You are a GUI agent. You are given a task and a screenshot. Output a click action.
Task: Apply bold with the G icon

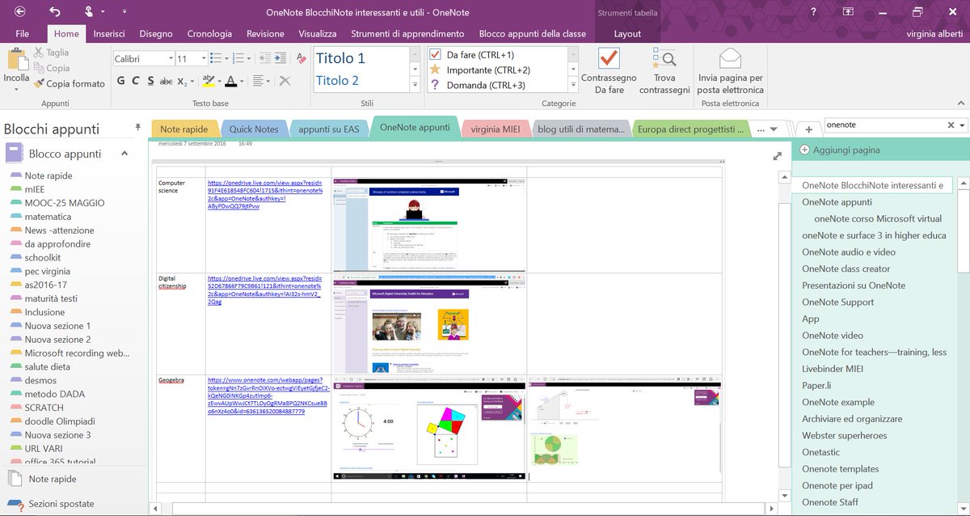click(120, 81)
